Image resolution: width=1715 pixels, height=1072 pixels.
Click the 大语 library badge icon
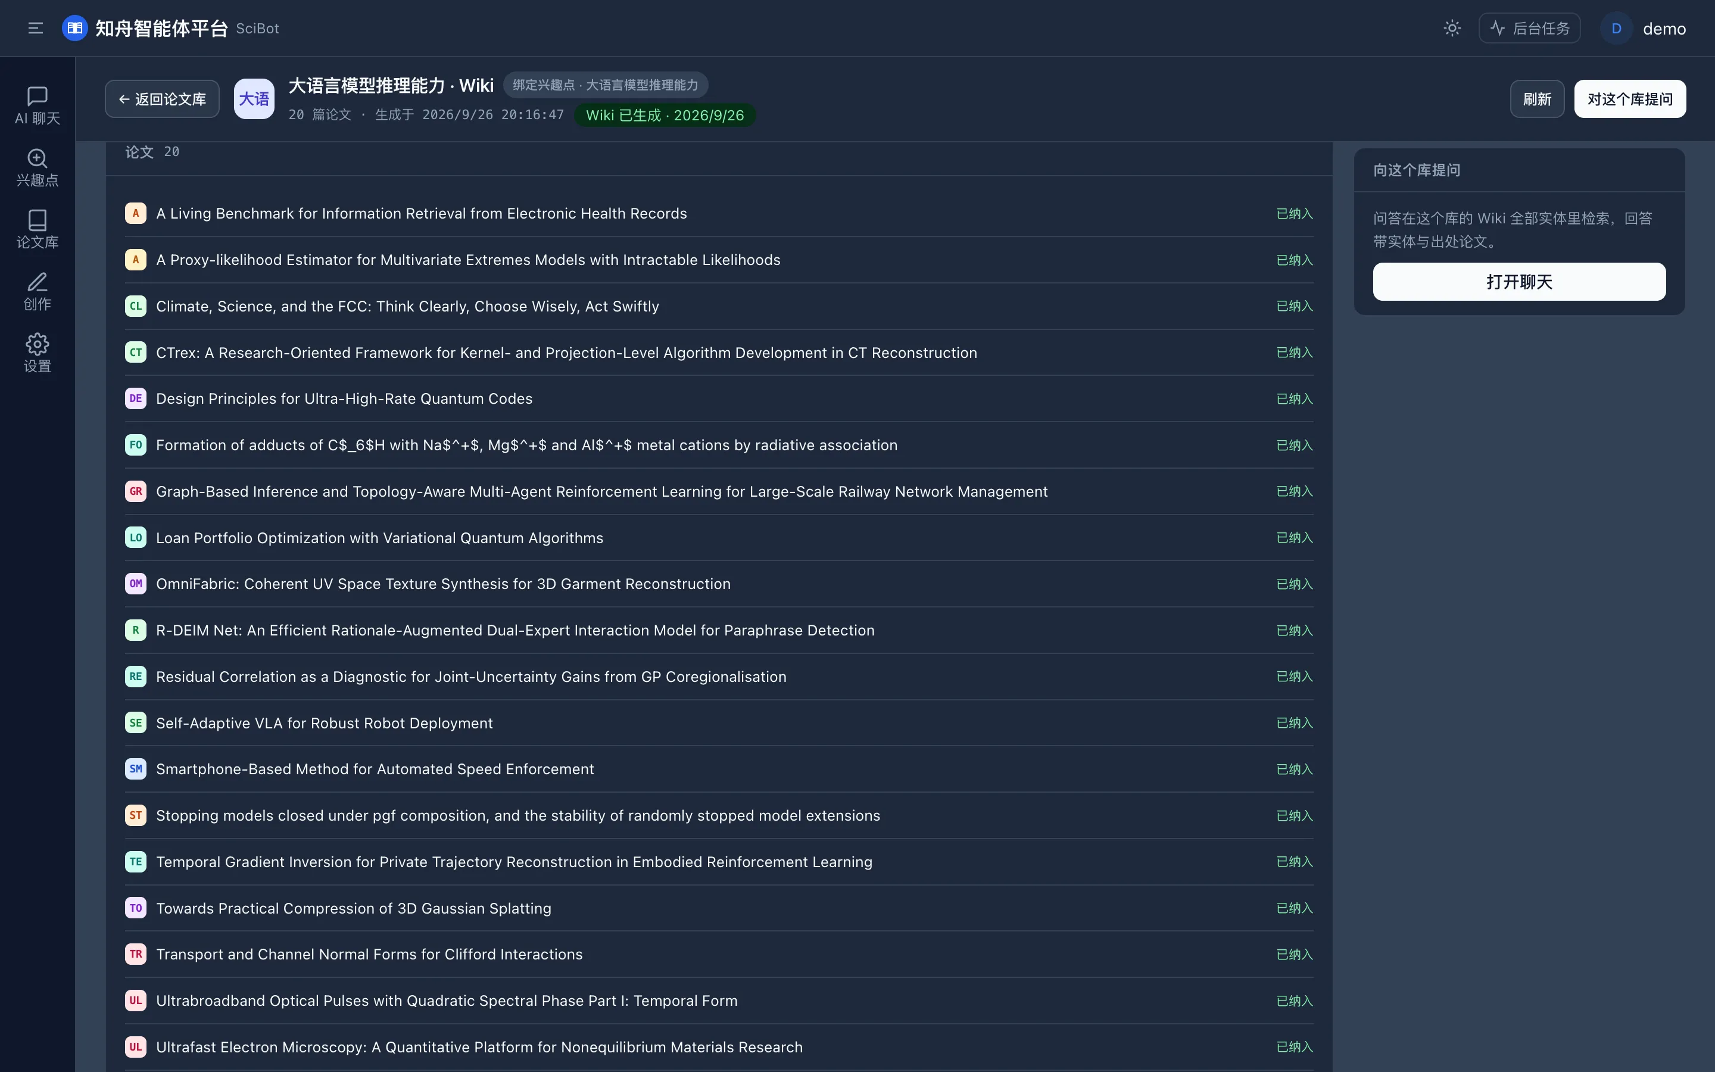(x=254, y=98)
